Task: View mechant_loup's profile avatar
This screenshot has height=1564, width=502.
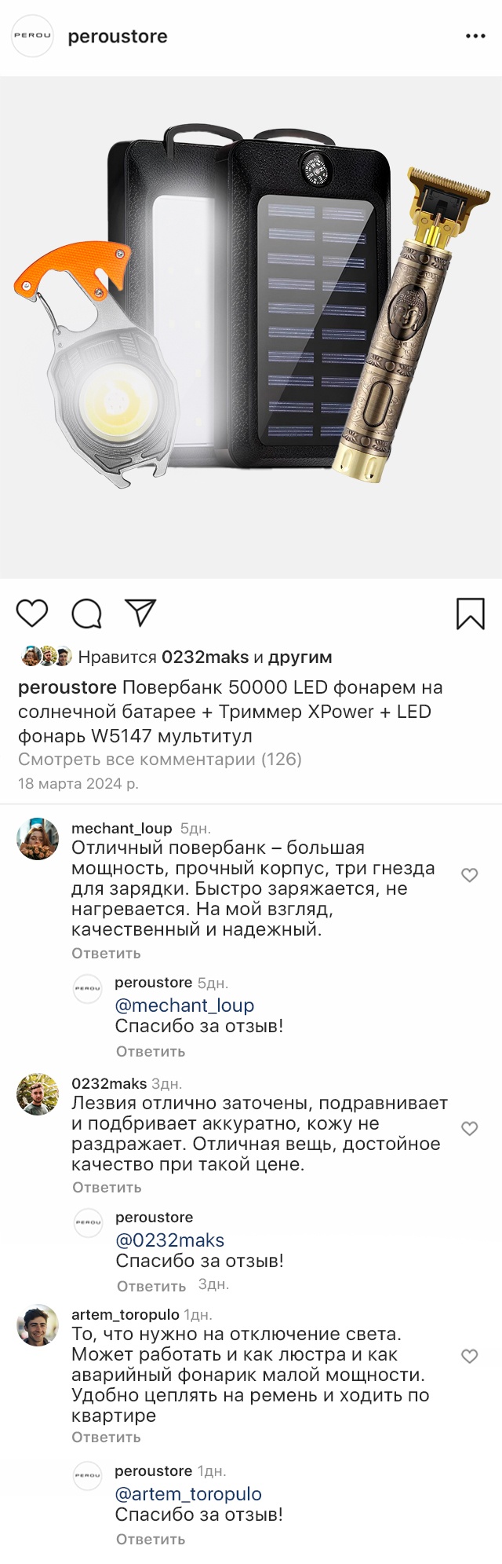Action: [38, 839]
